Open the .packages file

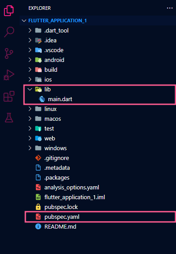[57, 178]
